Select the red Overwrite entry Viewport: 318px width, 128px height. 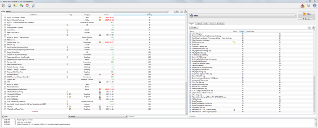point(35,112)
